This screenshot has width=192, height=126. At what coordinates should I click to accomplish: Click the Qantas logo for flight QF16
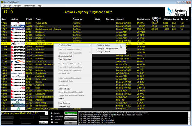click(x=18, y=32)
